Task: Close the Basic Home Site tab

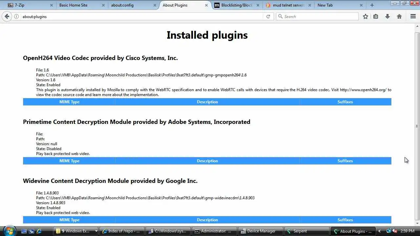Action: pyautogui.click(x=103, y=5)
